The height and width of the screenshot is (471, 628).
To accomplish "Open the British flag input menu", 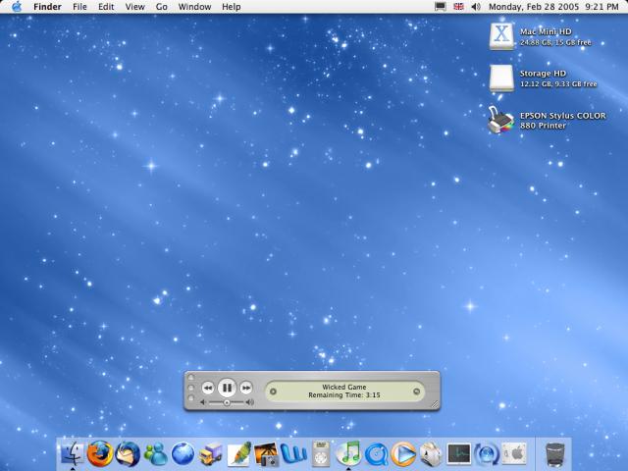I will (x=458, y=7).
